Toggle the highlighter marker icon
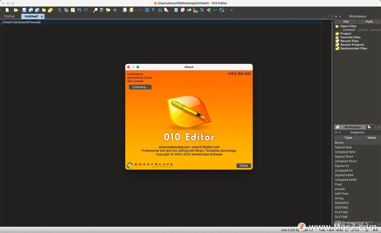Image resolution: width=381 pixels, height=233 pixels. click(x=166, y=10)
